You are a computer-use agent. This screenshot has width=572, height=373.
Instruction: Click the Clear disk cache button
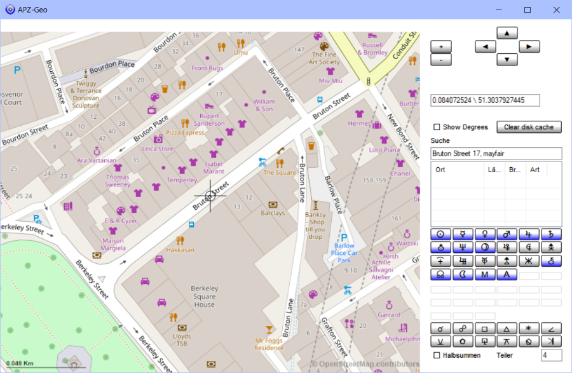(529, 127)
